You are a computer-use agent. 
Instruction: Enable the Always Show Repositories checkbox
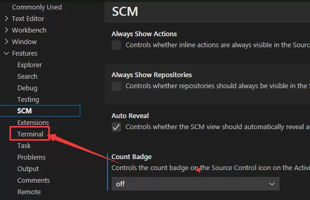tap(116, 86)
